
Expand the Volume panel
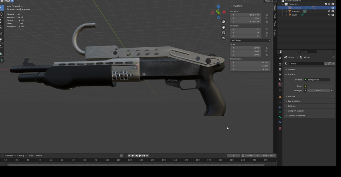[x=309, y=96]
